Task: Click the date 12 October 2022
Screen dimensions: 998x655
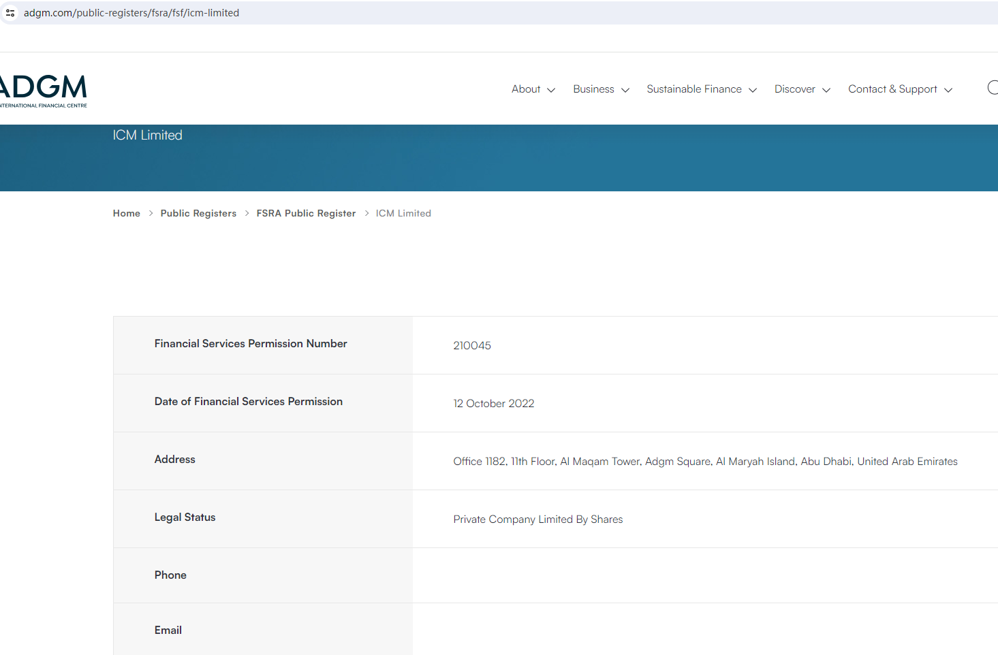Action: pyautogui.click(x=494, y=404)
